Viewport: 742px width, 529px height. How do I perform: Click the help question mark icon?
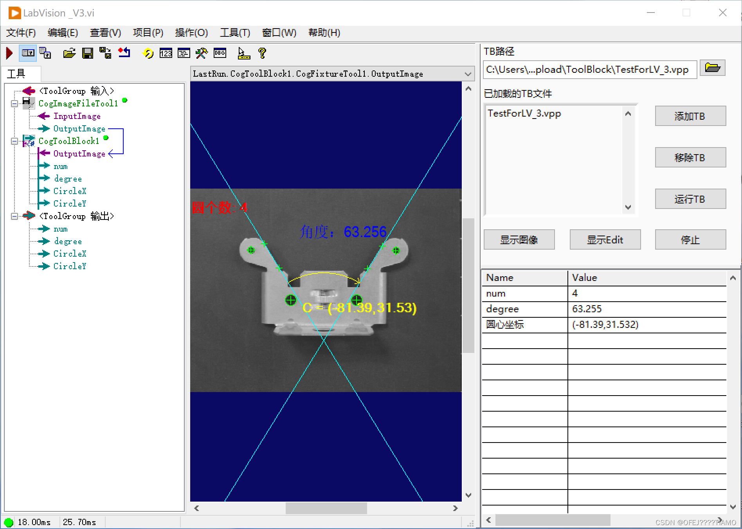263,53
